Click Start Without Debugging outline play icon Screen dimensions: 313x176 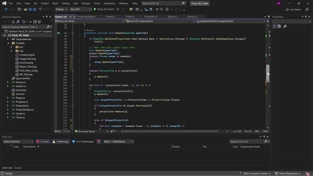[x=118, y=9]
